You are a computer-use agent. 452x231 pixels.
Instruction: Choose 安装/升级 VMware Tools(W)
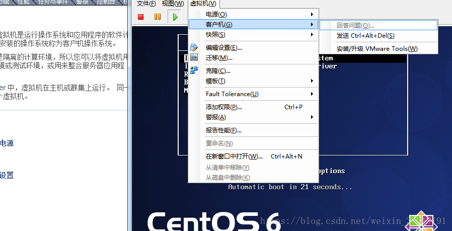click(379, 49)
